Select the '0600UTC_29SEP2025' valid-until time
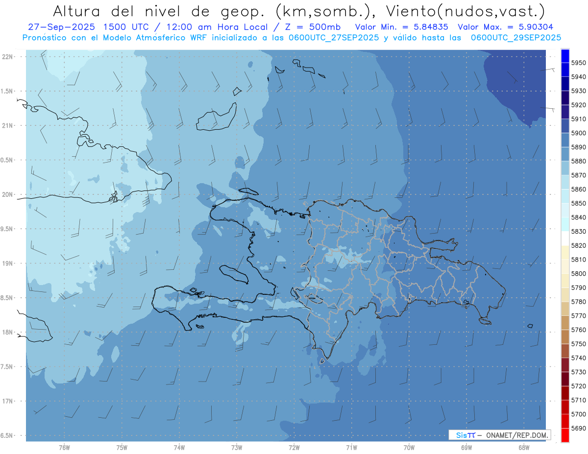Image resolution: width=588 pixels, height=454 pixels. 516,38
